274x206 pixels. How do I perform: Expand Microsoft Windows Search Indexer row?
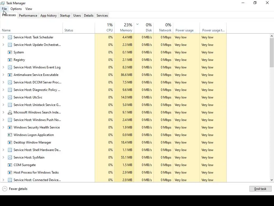click(3, 112)
